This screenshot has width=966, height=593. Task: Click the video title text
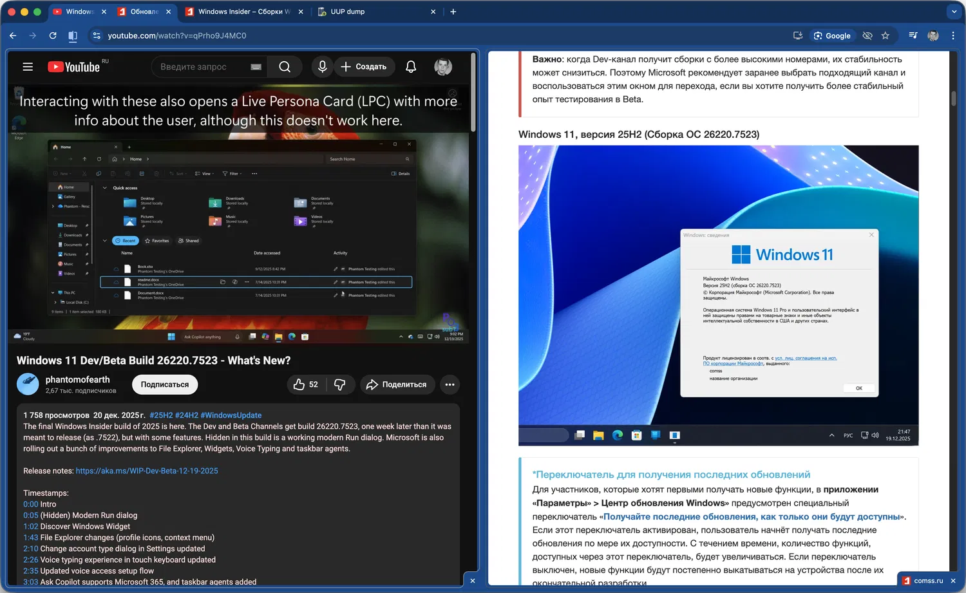click(x=154, y=361)
